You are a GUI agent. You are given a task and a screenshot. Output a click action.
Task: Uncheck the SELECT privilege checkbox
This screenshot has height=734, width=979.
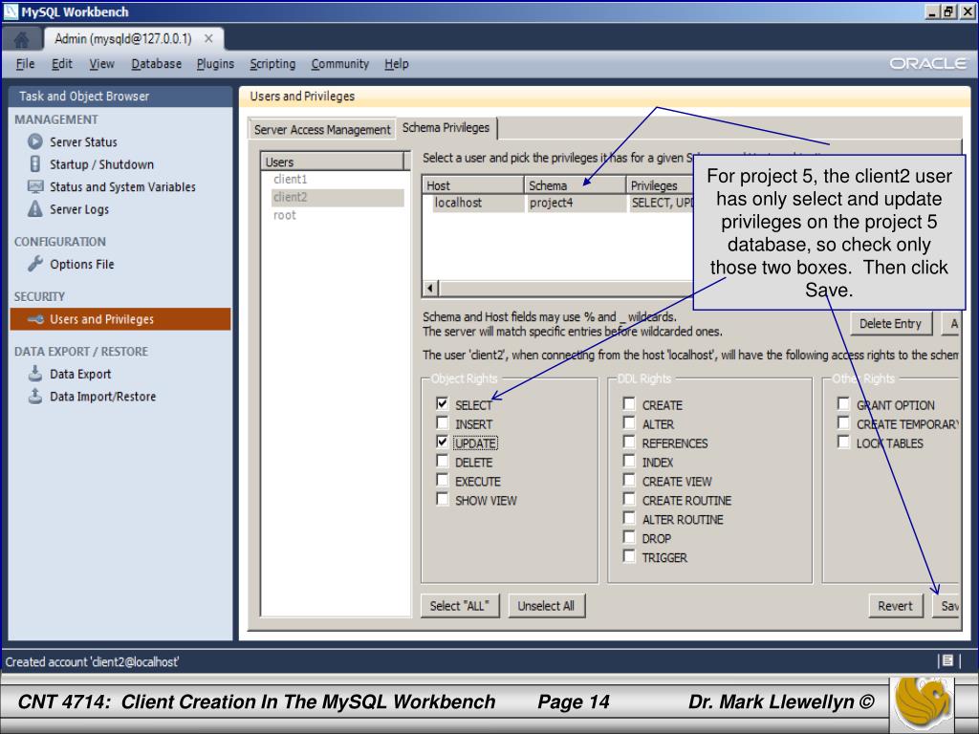click(442, 404)
